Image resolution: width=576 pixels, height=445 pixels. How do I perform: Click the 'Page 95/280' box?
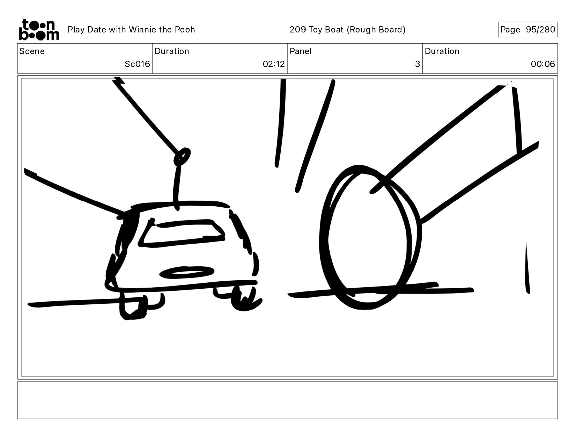tap(527, 30)
